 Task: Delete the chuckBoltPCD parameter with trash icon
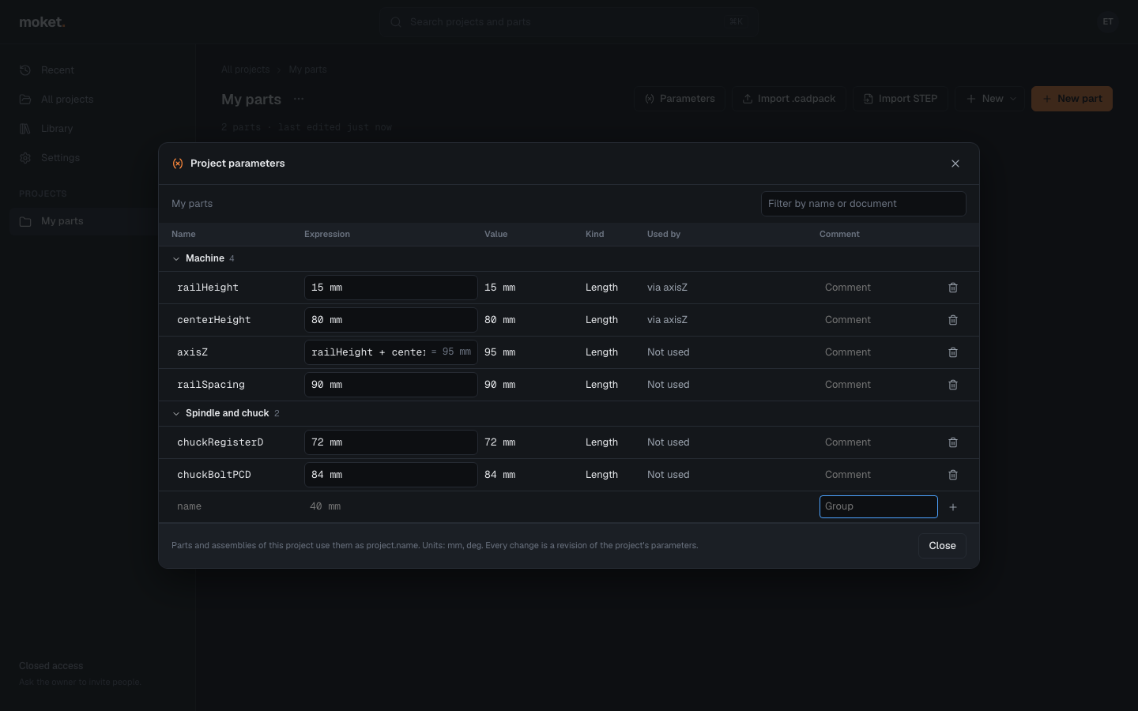[x=953, y=475]
